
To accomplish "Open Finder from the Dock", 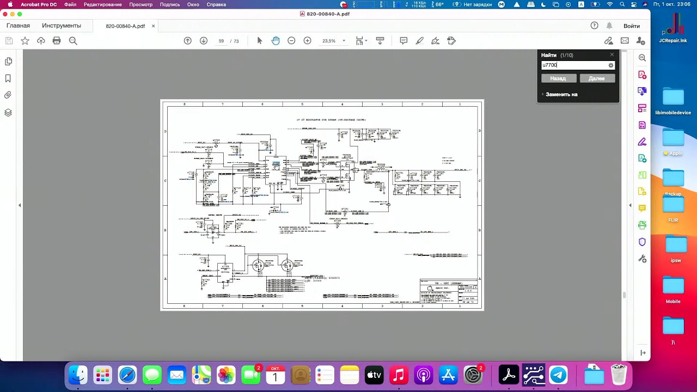I will tap(78, 375).
